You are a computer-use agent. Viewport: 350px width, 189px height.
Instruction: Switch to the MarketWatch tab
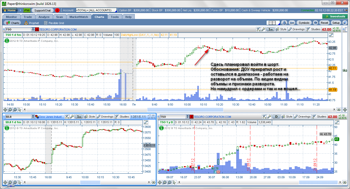click(x=79, y=17)
